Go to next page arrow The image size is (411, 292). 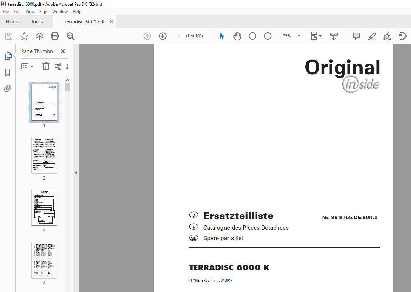(163, 36)
